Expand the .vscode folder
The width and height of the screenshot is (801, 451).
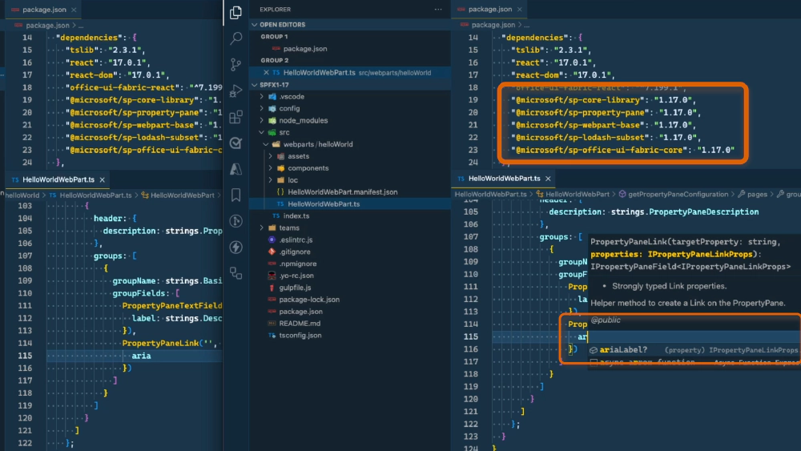(292, 96)
